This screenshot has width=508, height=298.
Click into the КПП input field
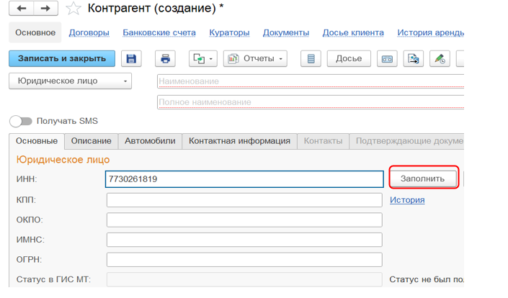click(x=244, y=200)
